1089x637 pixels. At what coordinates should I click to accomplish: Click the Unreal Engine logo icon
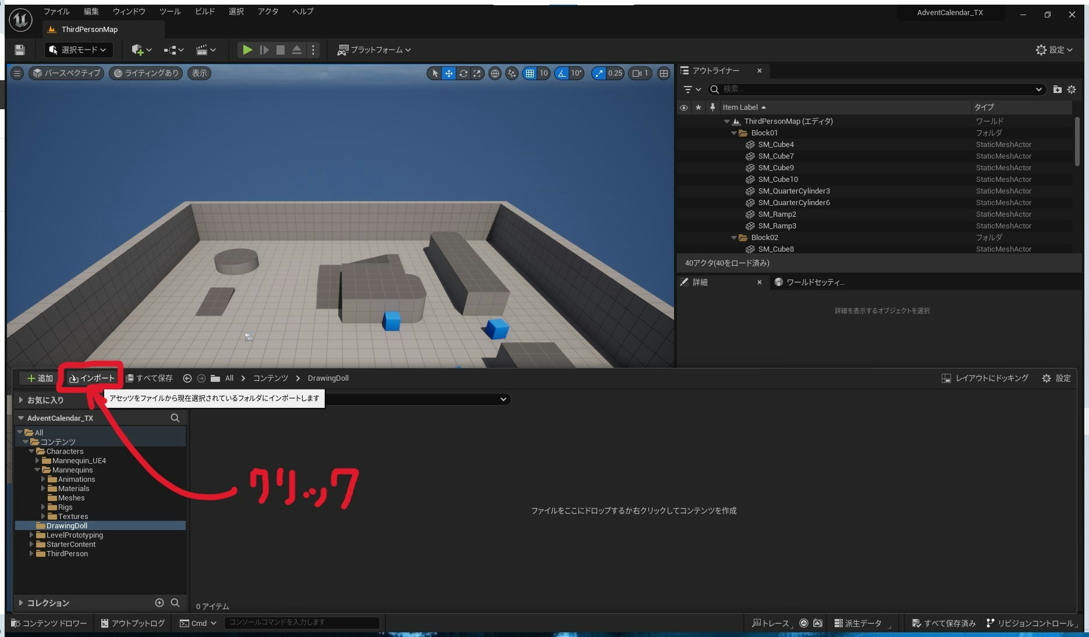click(x=20, y=20)
